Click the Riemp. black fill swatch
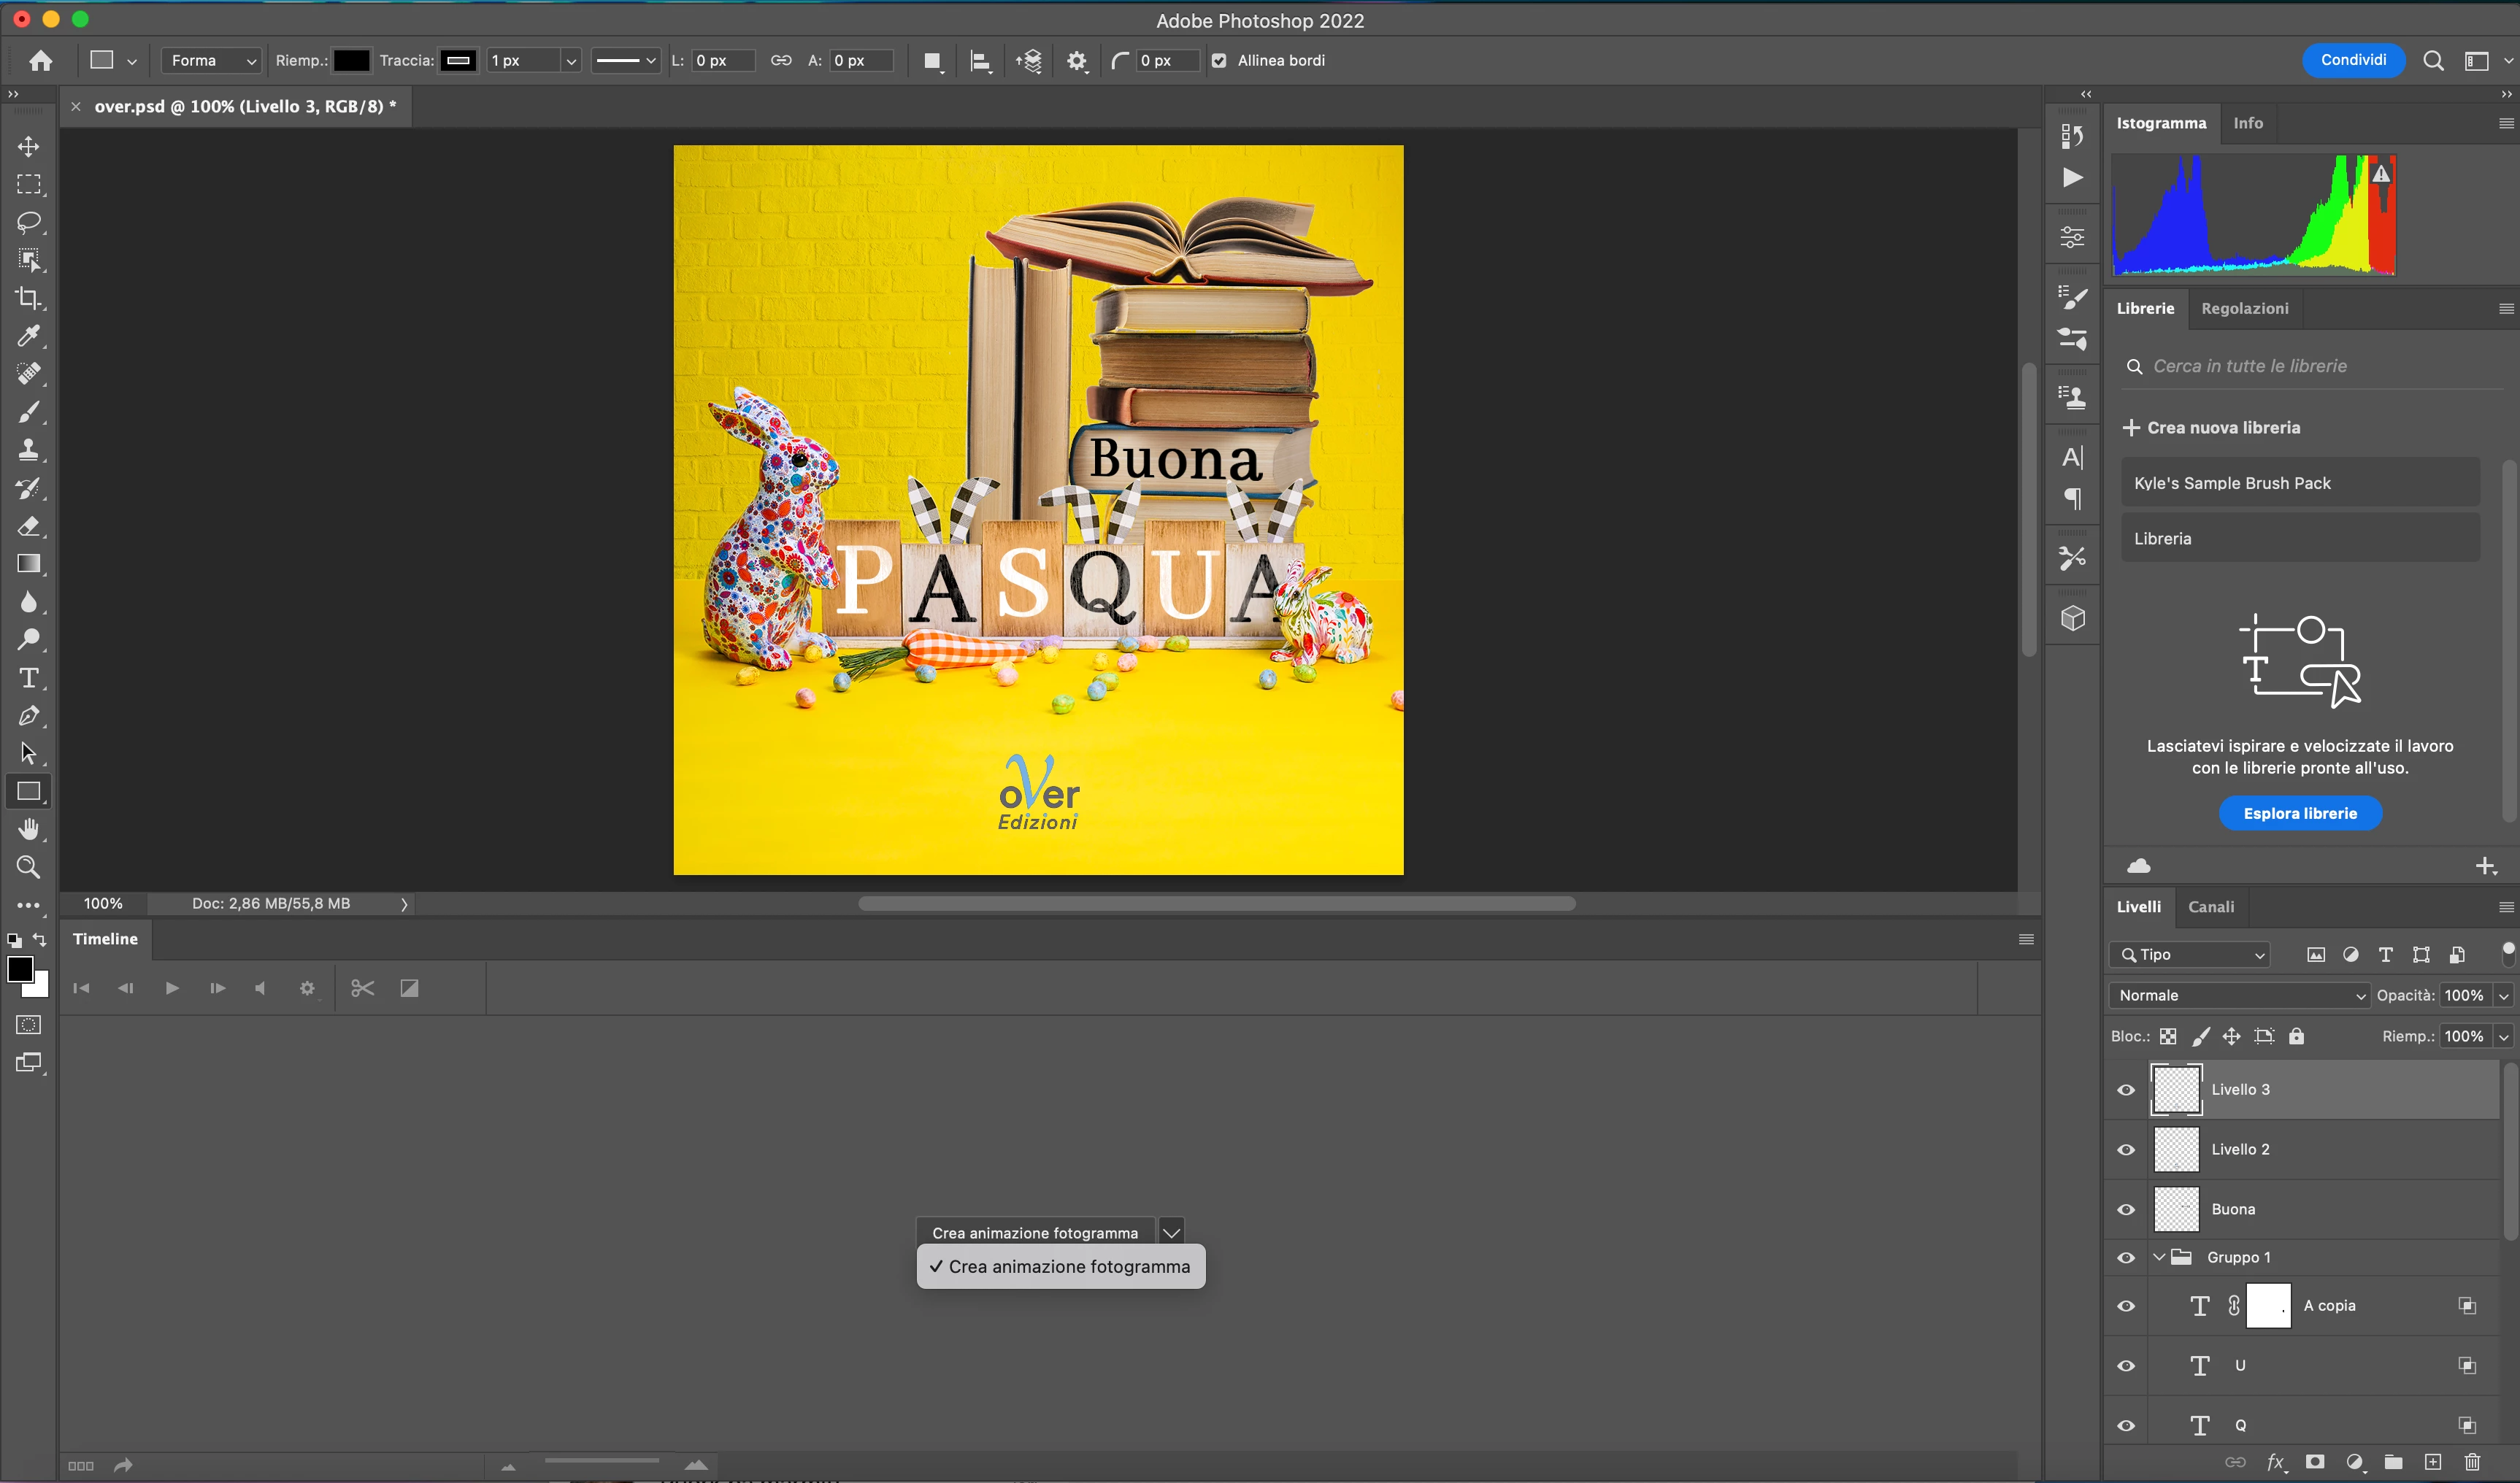 351,61
